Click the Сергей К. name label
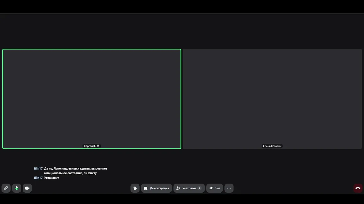The width and height of the screenshot is (364, 204). 90,146
